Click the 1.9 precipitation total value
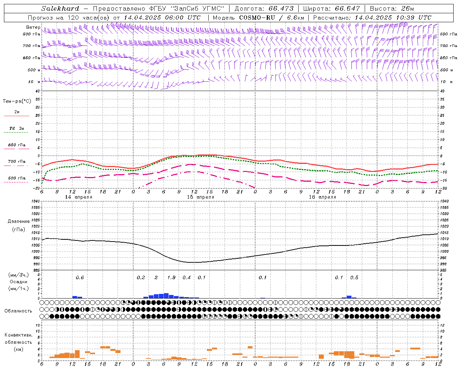This screenshot has width=459, height=367. (171, 277)
